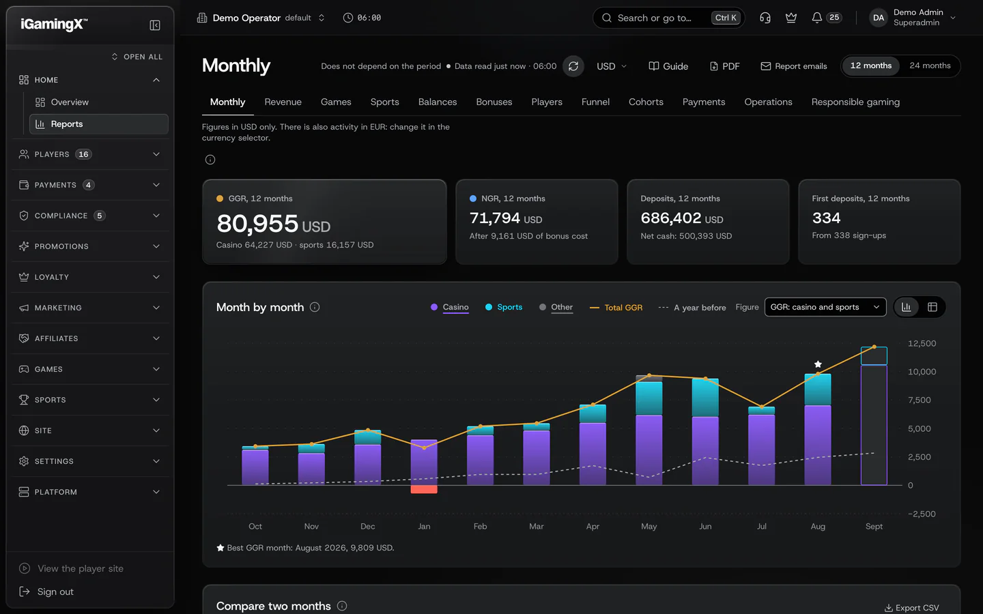Toggle the Other series legend
This screenshot has height=614, width=983.
(556, 307)
